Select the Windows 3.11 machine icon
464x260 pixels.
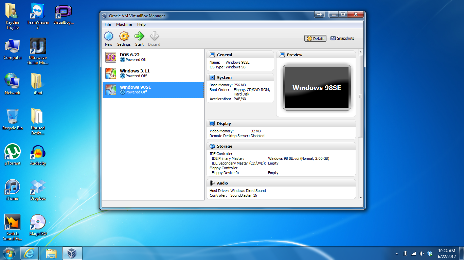point(111,73)
